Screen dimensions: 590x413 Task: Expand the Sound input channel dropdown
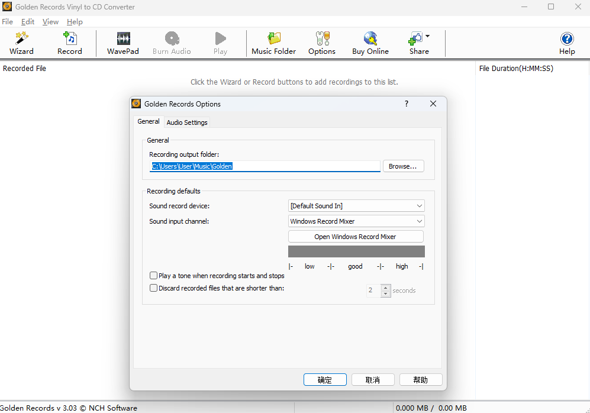coord(356,221)
